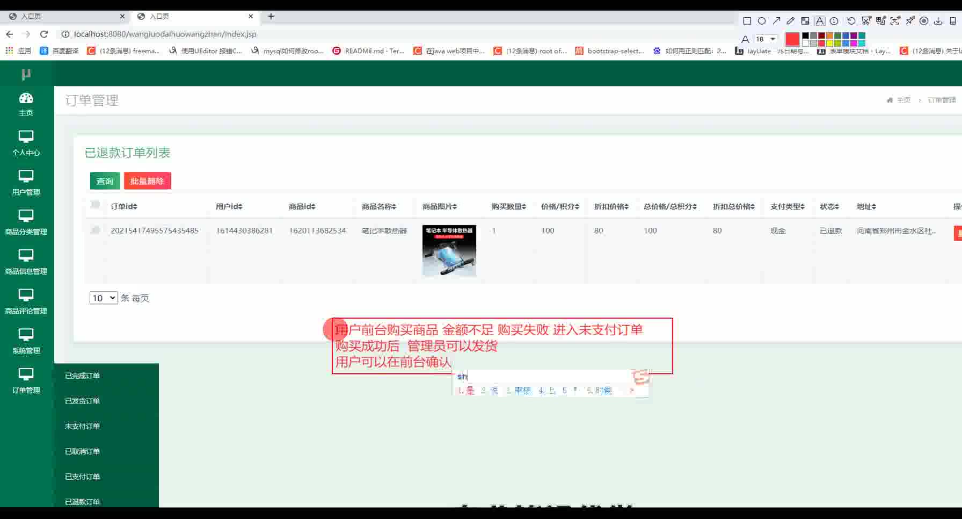Select 已取消订单 submenu item
962x519 pixels.
(82, 451)
